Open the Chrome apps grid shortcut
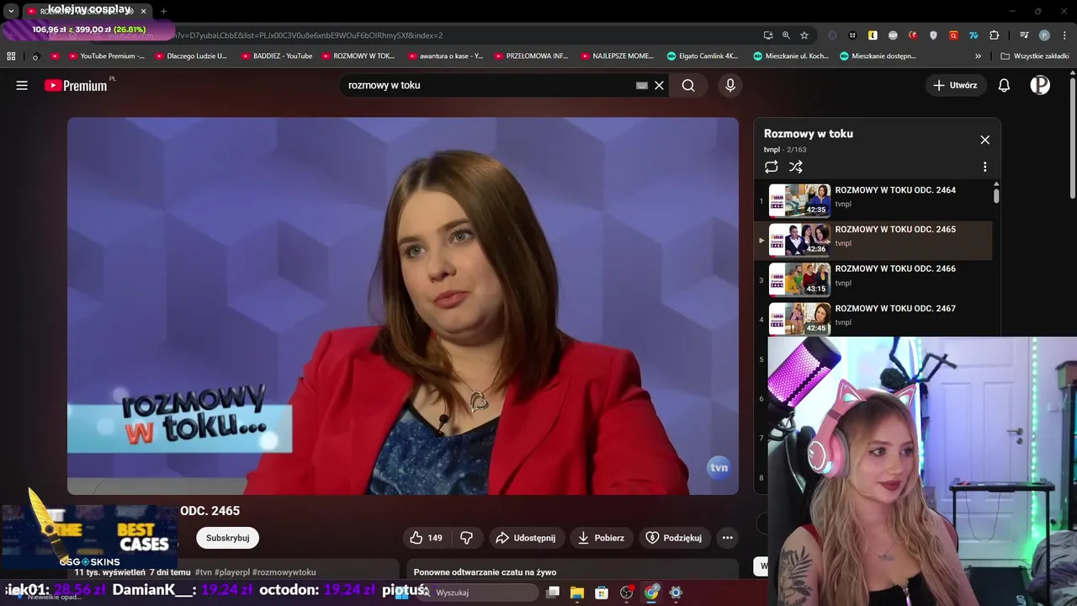1077x606 pixels. (11, 56)
